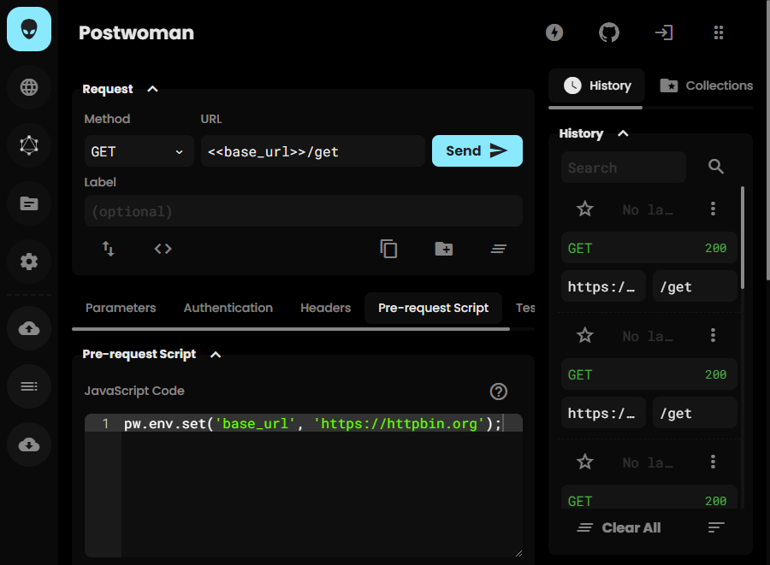Click the list lines icon in sidebar
The image size is (770, 565).
click(x=29, y=386)
